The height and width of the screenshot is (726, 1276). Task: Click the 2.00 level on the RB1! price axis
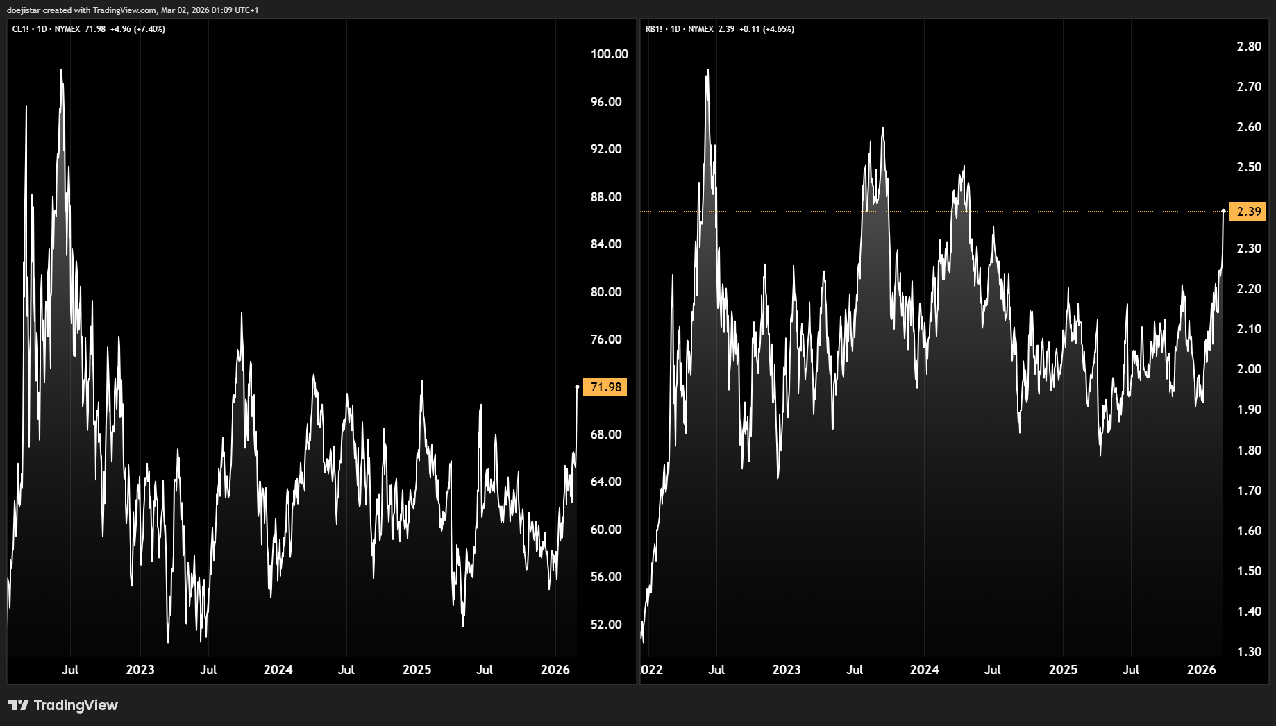point(1249,369)
